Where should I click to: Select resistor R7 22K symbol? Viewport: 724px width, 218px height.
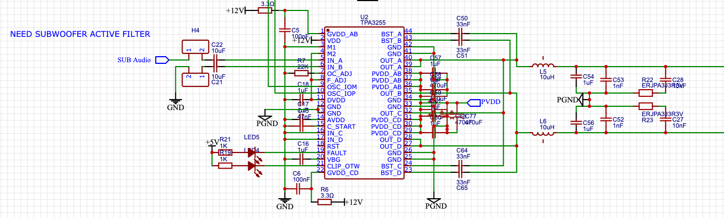pos(301,73)
